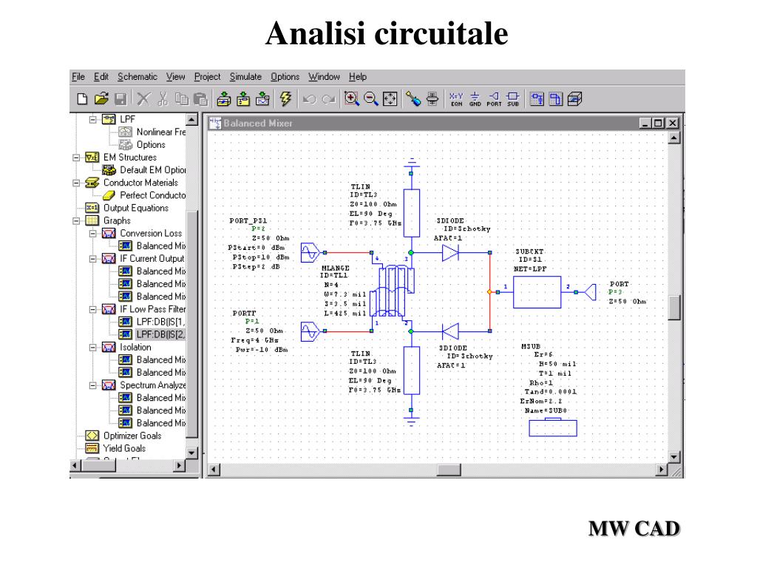
Task: Open the Help menu
Action: (x=358, y=77)
